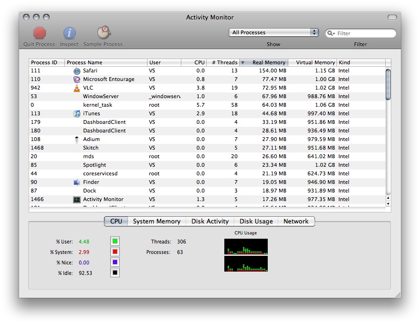Click the 19 threads value for VLC
Image resolution: width=420 pixels, height=324 pixels.
tap(234, 88)
